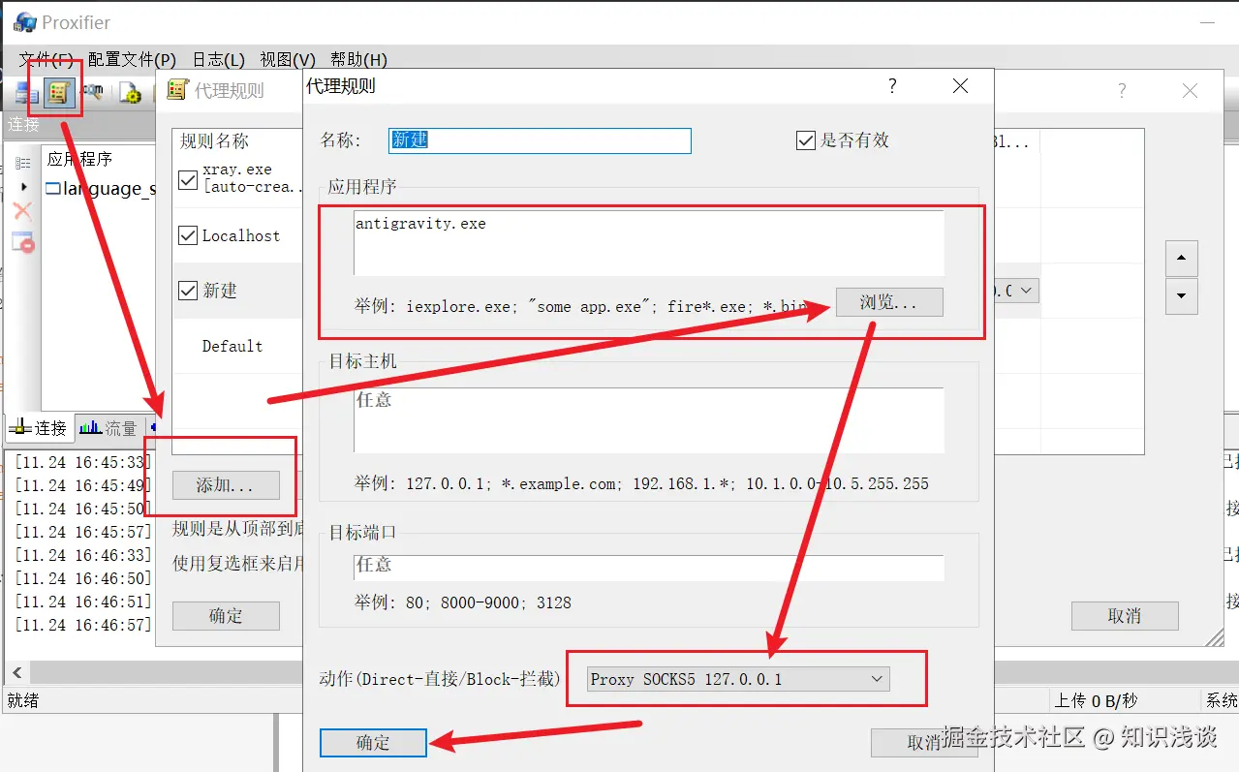Open the action dropdown in 新建 rule row

click(x=1027, y=290)
